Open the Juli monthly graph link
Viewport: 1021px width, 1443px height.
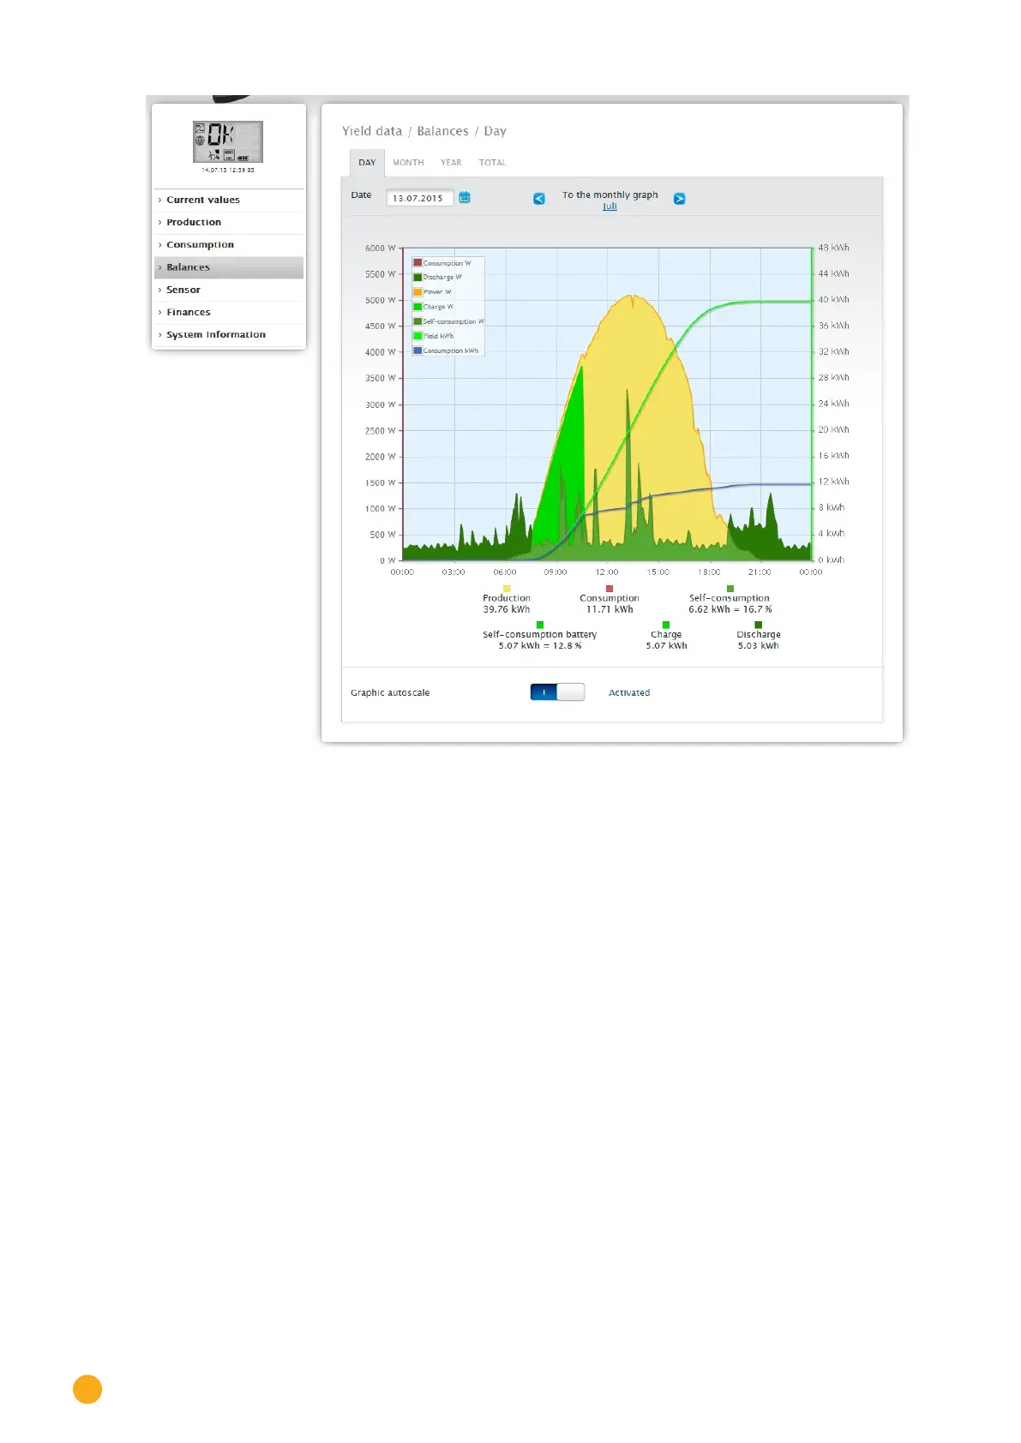[610, 207]
